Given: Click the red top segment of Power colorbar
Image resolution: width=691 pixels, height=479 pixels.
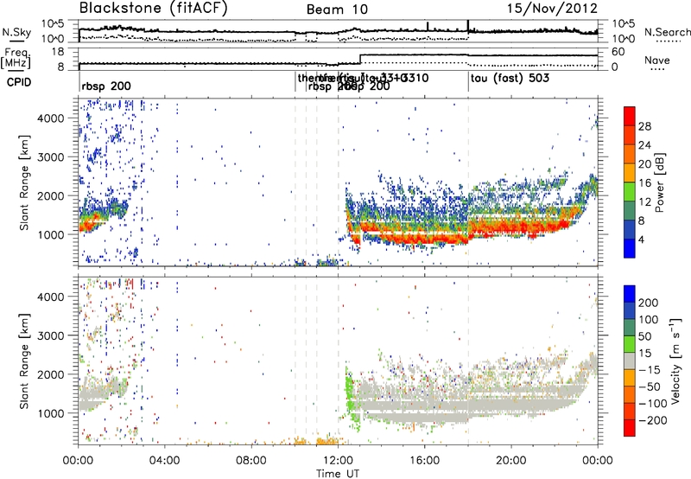Looking at the screenshot, I should pyautogui.click(x=630, y=116).
